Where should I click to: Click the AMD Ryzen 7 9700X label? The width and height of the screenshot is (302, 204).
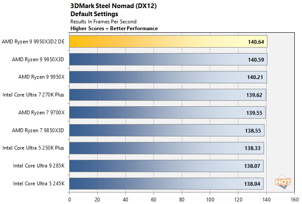pyautogui.click(x=41, y=113)
